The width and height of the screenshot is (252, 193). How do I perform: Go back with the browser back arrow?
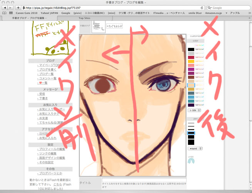[5, 8]
